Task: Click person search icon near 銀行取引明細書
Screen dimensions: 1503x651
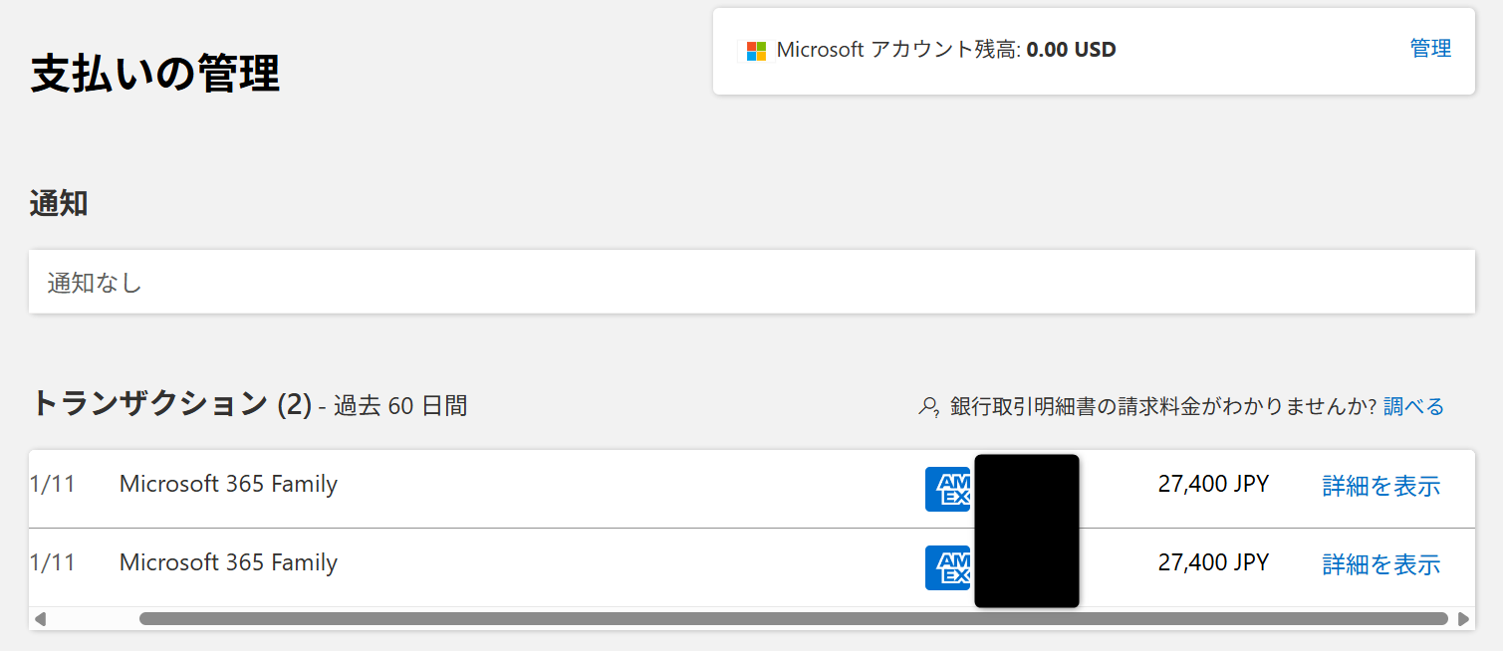Action: coord(928,407)
